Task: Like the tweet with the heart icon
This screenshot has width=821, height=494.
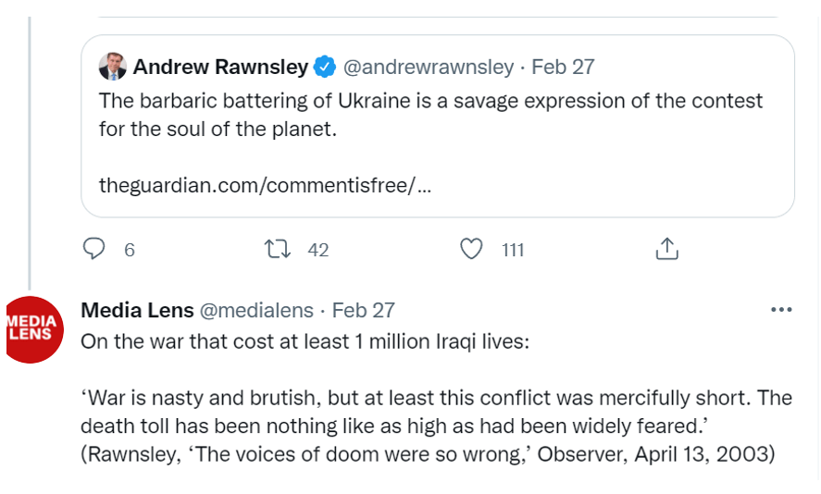Action: (x=472, y=249)
